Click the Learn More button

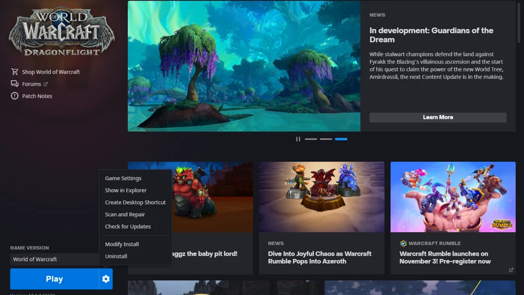(438, 117)
